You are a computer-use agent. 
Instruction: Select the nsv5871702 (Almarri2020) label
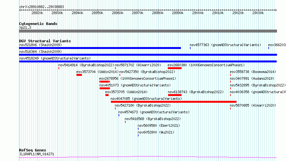[138, 65]
